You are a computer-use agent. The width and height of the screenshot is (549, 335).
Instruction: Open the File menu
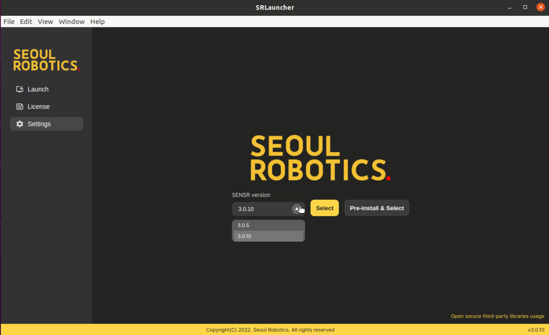tap(9, 21)
